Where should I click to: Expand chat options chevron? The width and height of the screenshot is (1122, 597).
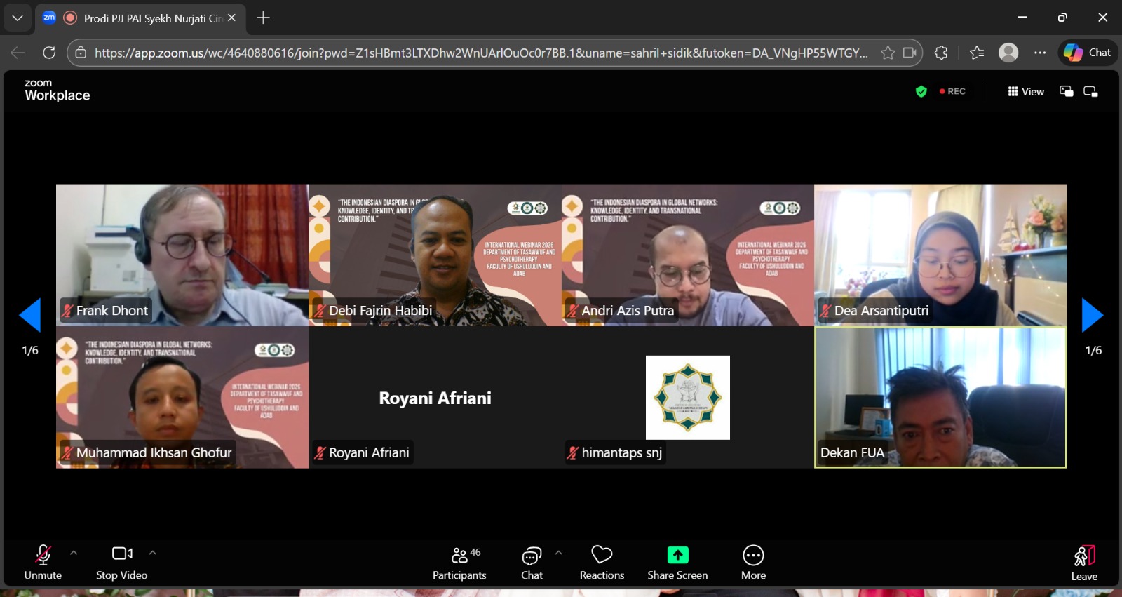[559, 553]
